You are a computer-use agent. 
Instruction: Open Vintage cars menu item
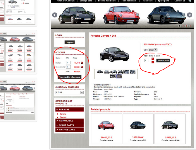(86, 1)
